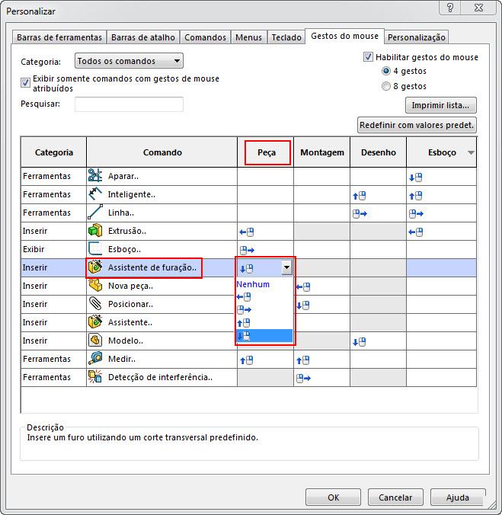Image resolution: width=502 pixels, height=515 pixels.
Task: Click the Linha tool icon
Action: click(x=95, y=213)
